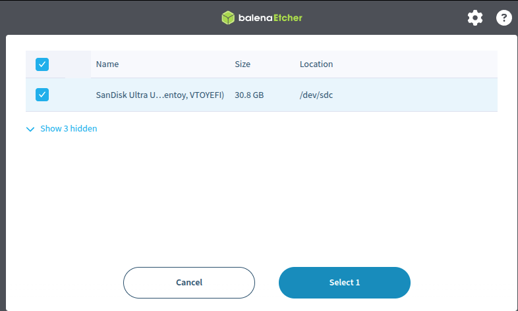518x311 pixels.
Task: Sort by the Location column header
Action: pyautogui.click(x=316, y=64)
